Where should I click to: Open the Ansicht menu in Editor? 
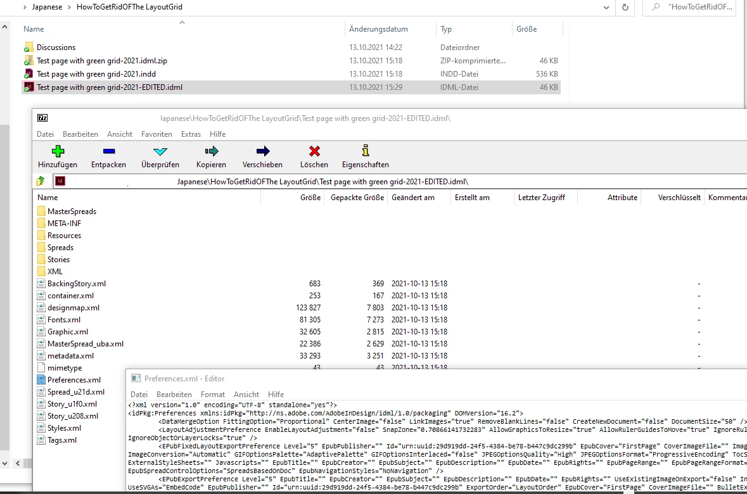246,395
